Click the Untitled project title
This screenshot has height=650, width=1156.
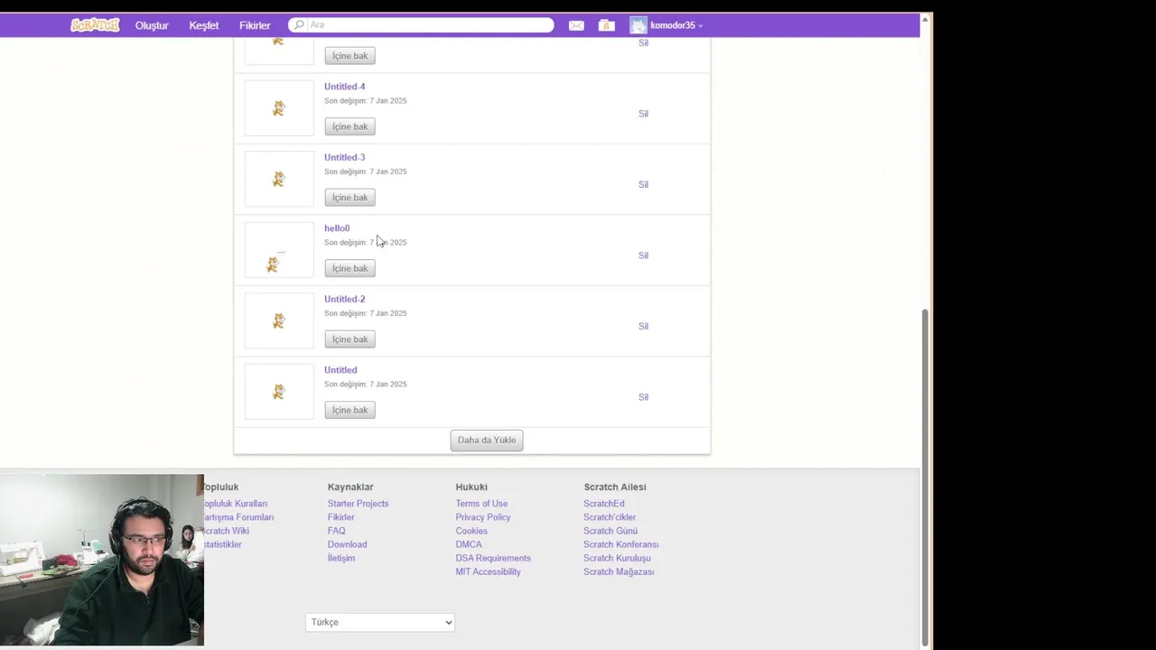point(340,370)
